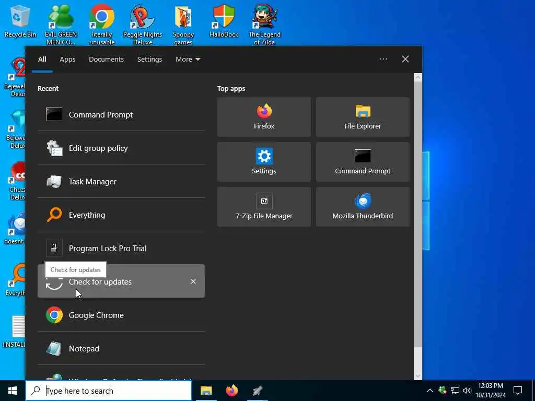This screenshot has width=535, height=401.
Task: Open the taskbar clock and date
Action: point(491,391)
